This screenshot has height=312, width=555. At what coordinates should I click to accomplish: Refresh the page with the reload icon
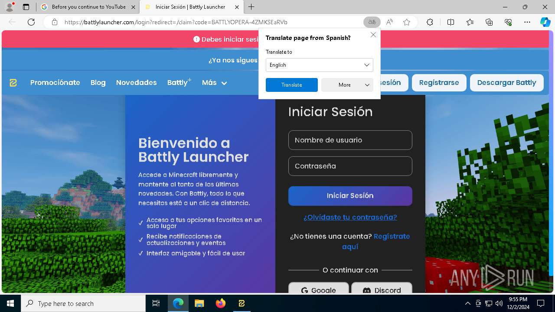pyautogui.click(x=31, y=22)
